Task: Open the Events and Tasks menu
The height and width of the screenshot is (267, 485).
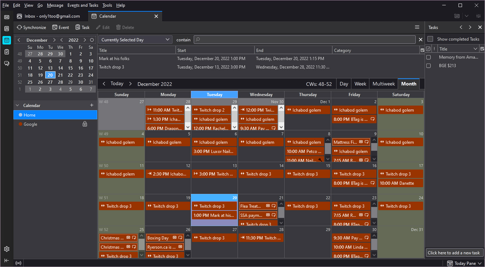Action: coord(83,5)
